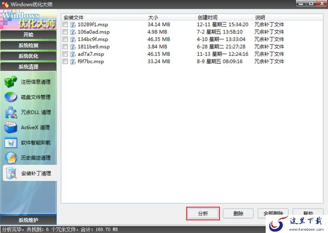Click file icon of 106a0ad.msp
Screen dimensions: 328x233
pyautogui.click(x=73, y=32)
